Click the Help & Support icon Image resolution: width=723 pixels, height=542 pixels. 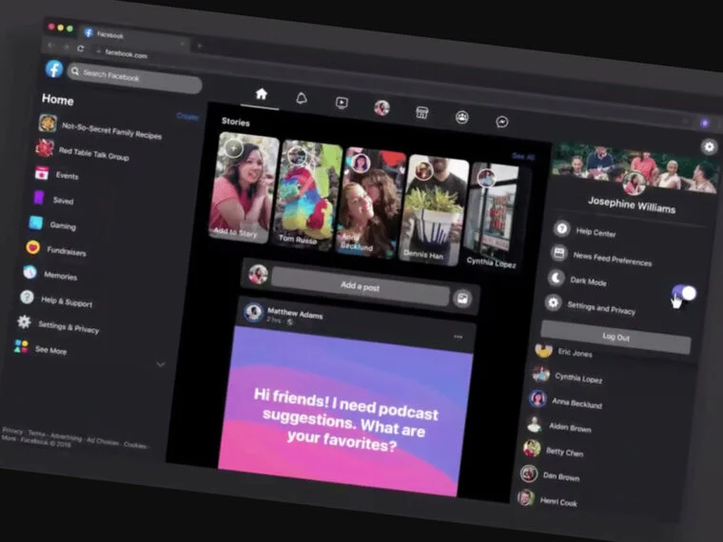pyautogui.click(x=27, y=297)
